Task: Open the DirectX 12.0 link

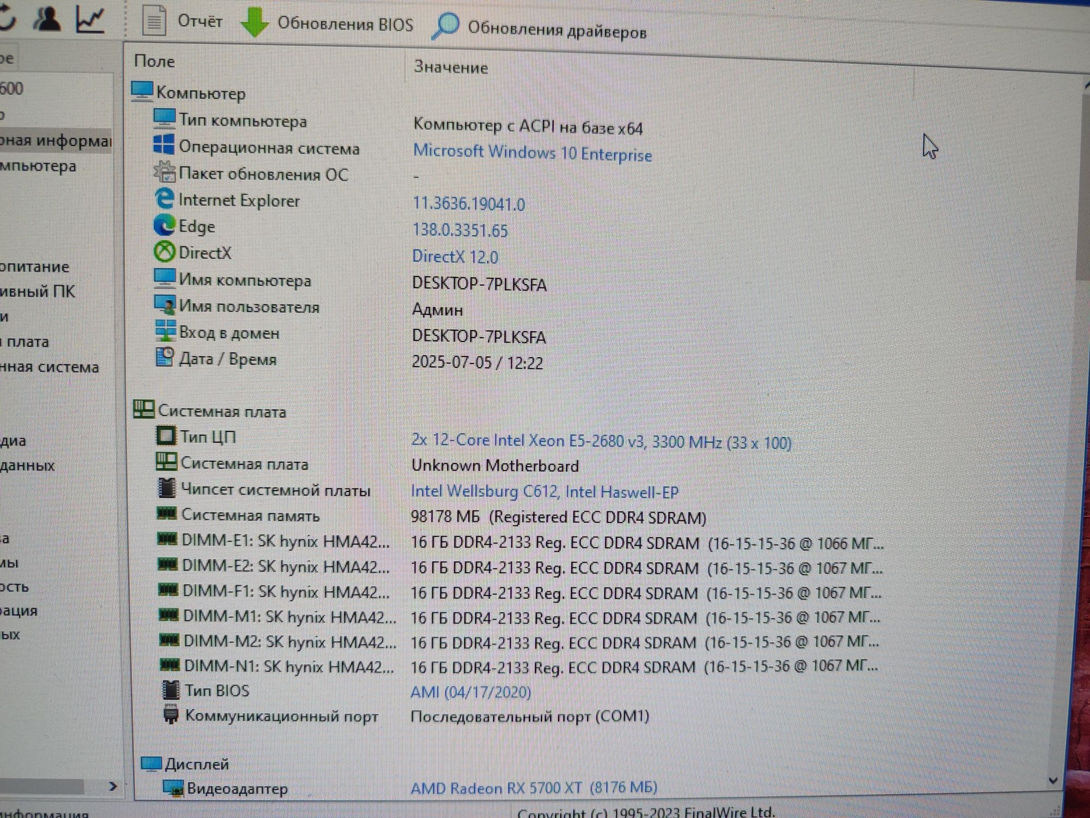Action: pos(455,256)
